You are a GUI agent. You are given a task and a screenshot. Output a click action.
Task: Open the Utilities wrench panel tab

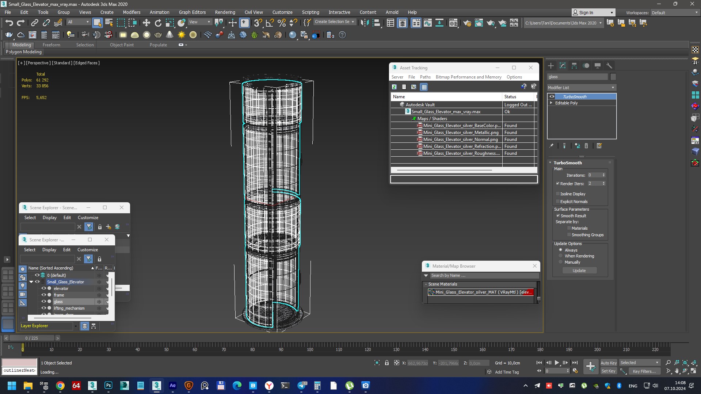pos(609,66)
